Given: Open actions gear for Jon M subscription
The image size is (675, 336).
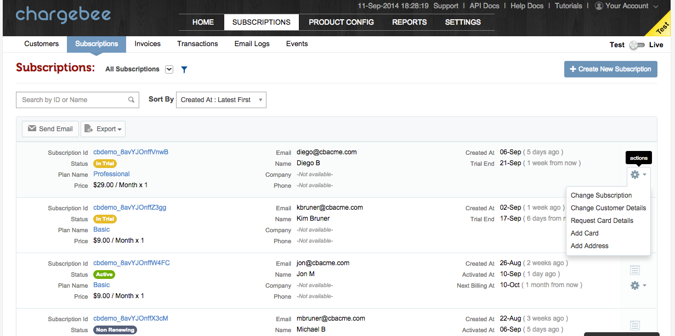Looking at the screenshot, I should 638,285.
